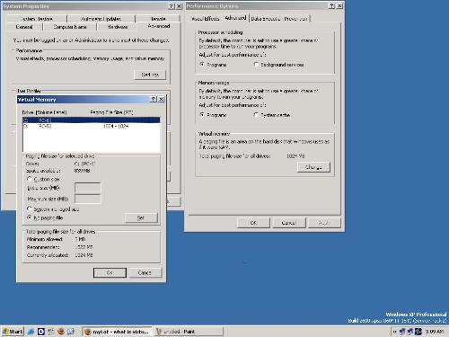The width and height of the screenshot is (449, 337).
Task: Choose the No paging file option
Action: pos(30,217)
